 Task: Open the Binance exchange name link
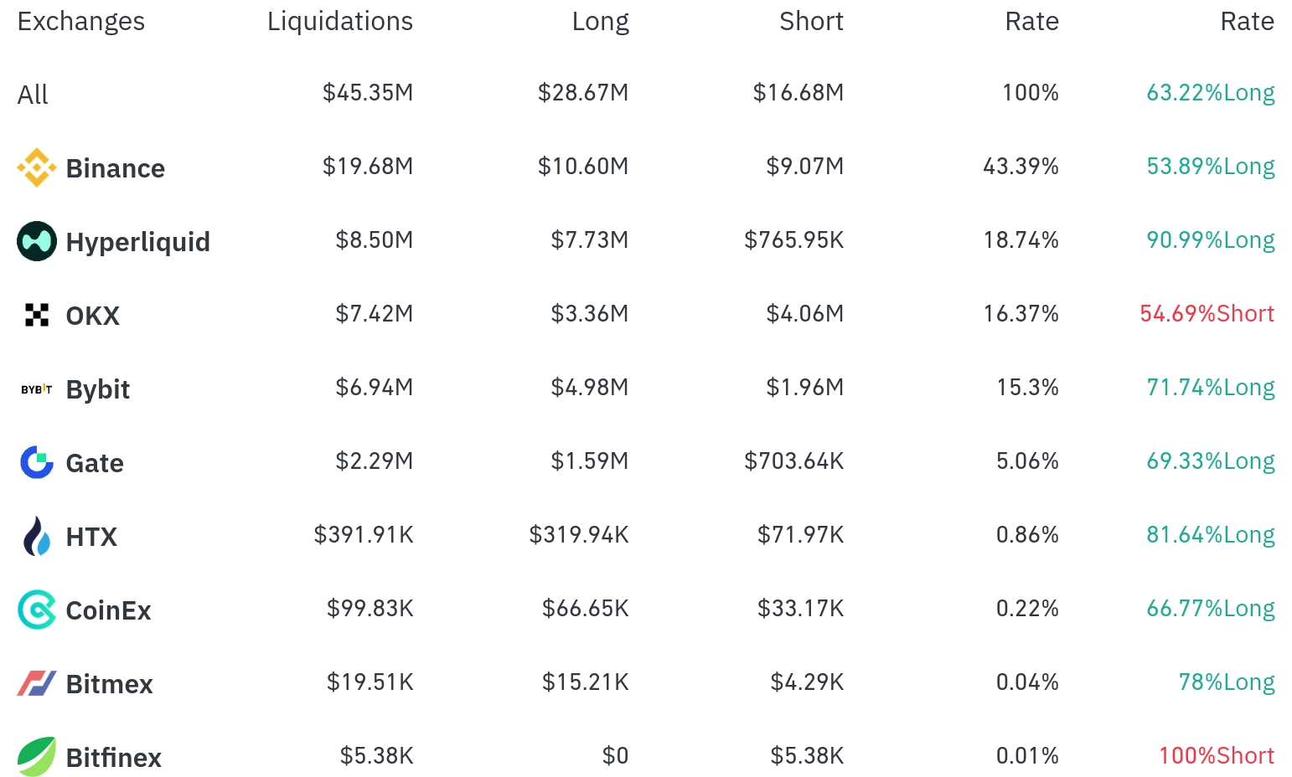[x=116, y=168]
